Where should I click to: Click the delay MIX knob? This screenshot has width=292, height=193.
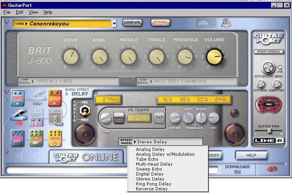pos(214,118)
